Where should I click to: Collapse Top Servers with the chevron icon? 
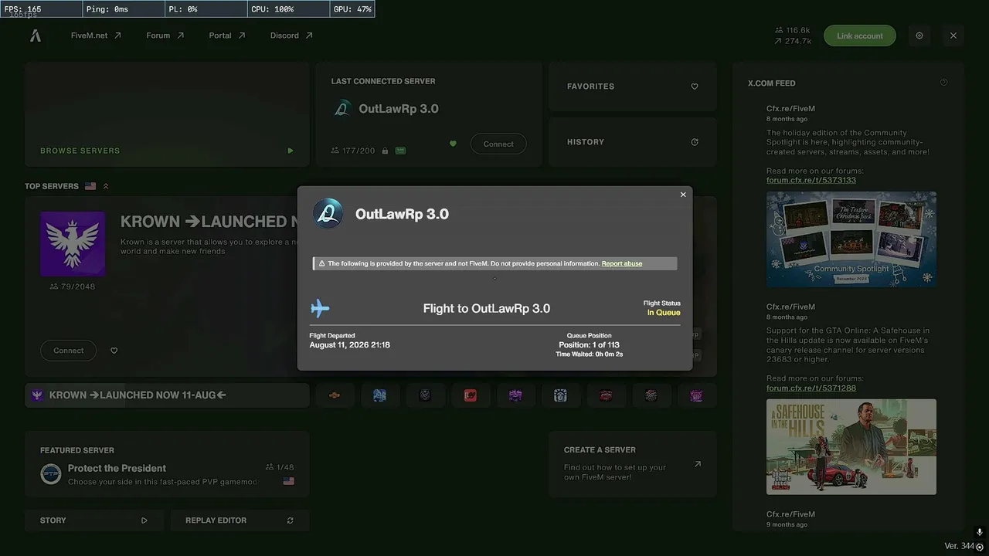click(106, 186)
